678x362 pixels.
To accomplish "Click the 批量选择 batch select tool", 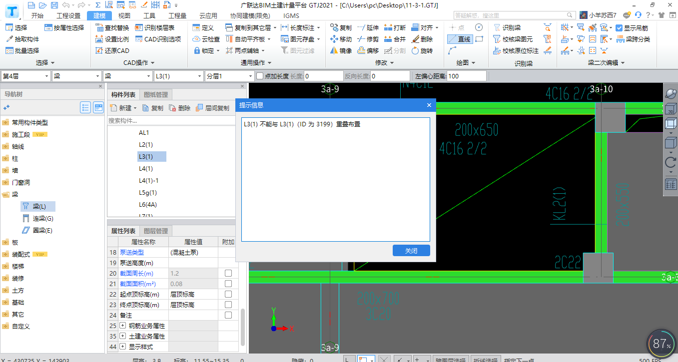I will (22, 50).
